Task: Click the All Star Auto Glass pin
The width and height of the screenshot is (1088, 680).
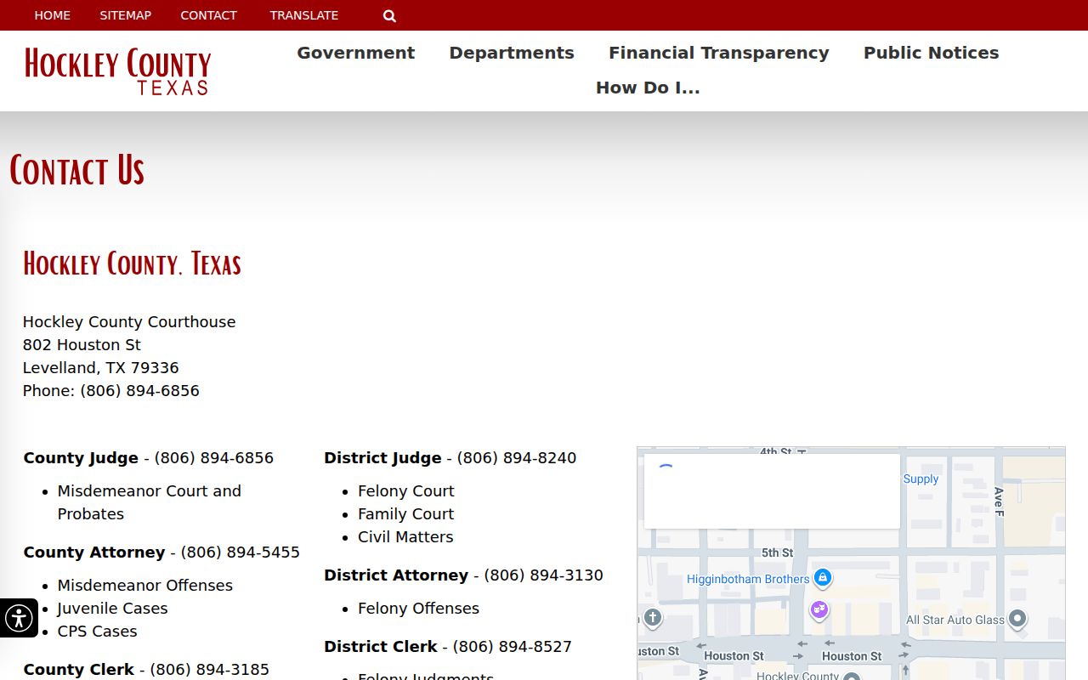Action: click(x=1017, y=619)
